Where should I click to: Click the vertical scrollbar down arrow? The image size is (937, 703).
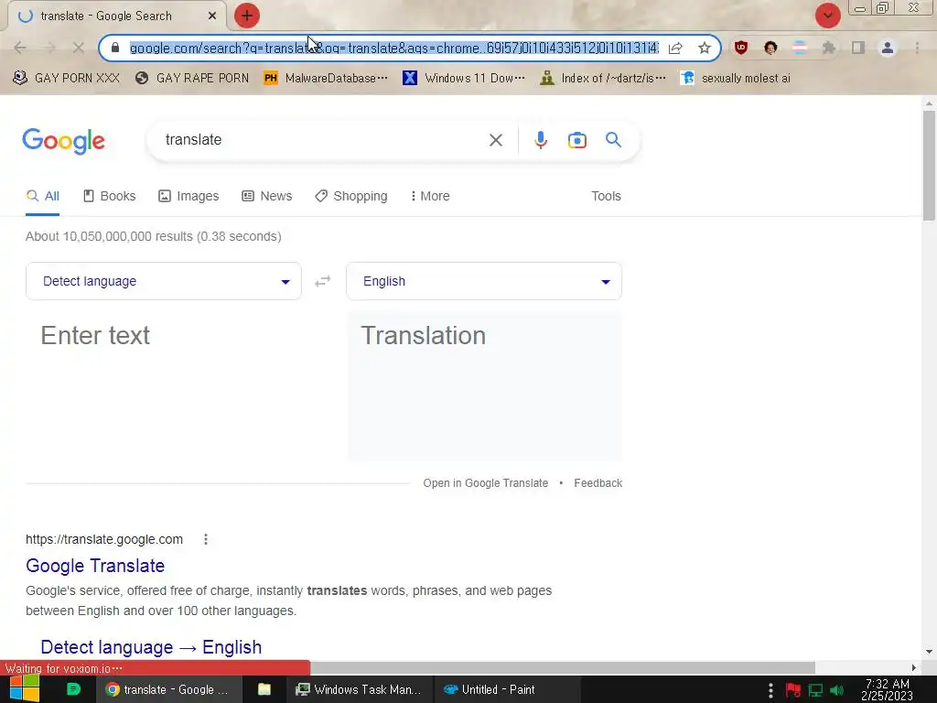tap(929, 652)
